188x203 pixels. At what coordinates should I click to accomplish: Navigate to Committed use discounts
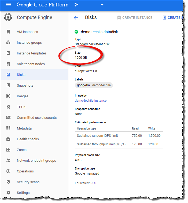point(37,118)
